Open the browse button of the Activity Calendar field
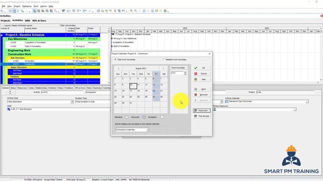This screenshot has height=181, width=323. [x=307, y=102]
